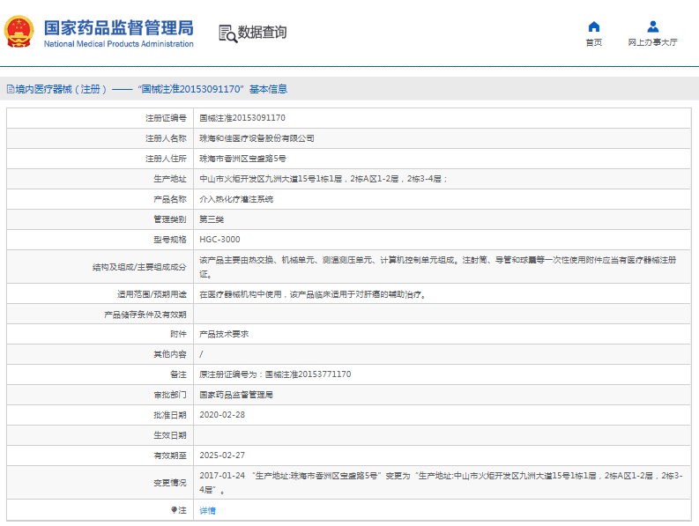This screenshot has height=526, width=699.
Task: Click the bullet icon beside 注
Action: click(x=174, y=509)
